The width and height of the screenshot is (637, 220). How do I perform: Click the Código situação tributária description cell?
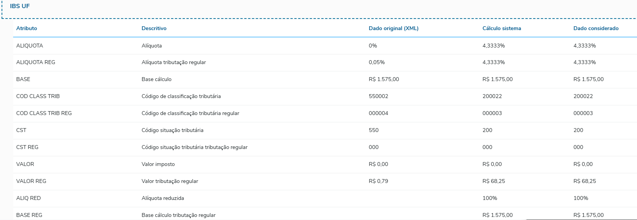(172, 130)
